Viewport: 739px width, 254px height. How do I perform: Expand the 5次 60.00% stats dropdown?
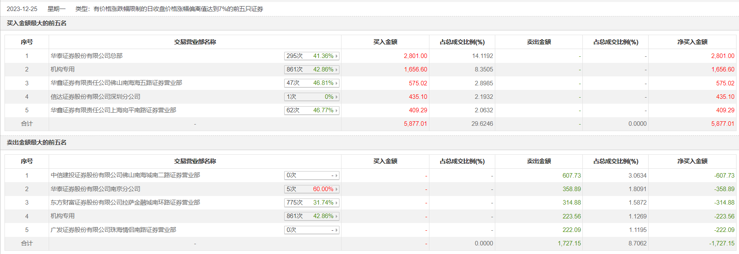(x=312, y=189)
